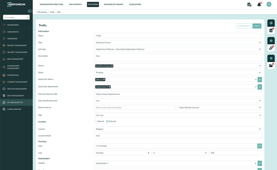Open Configuration in the sidebar
The height and width of the screenshot is (170, 277).
click(x=16, y=109)
